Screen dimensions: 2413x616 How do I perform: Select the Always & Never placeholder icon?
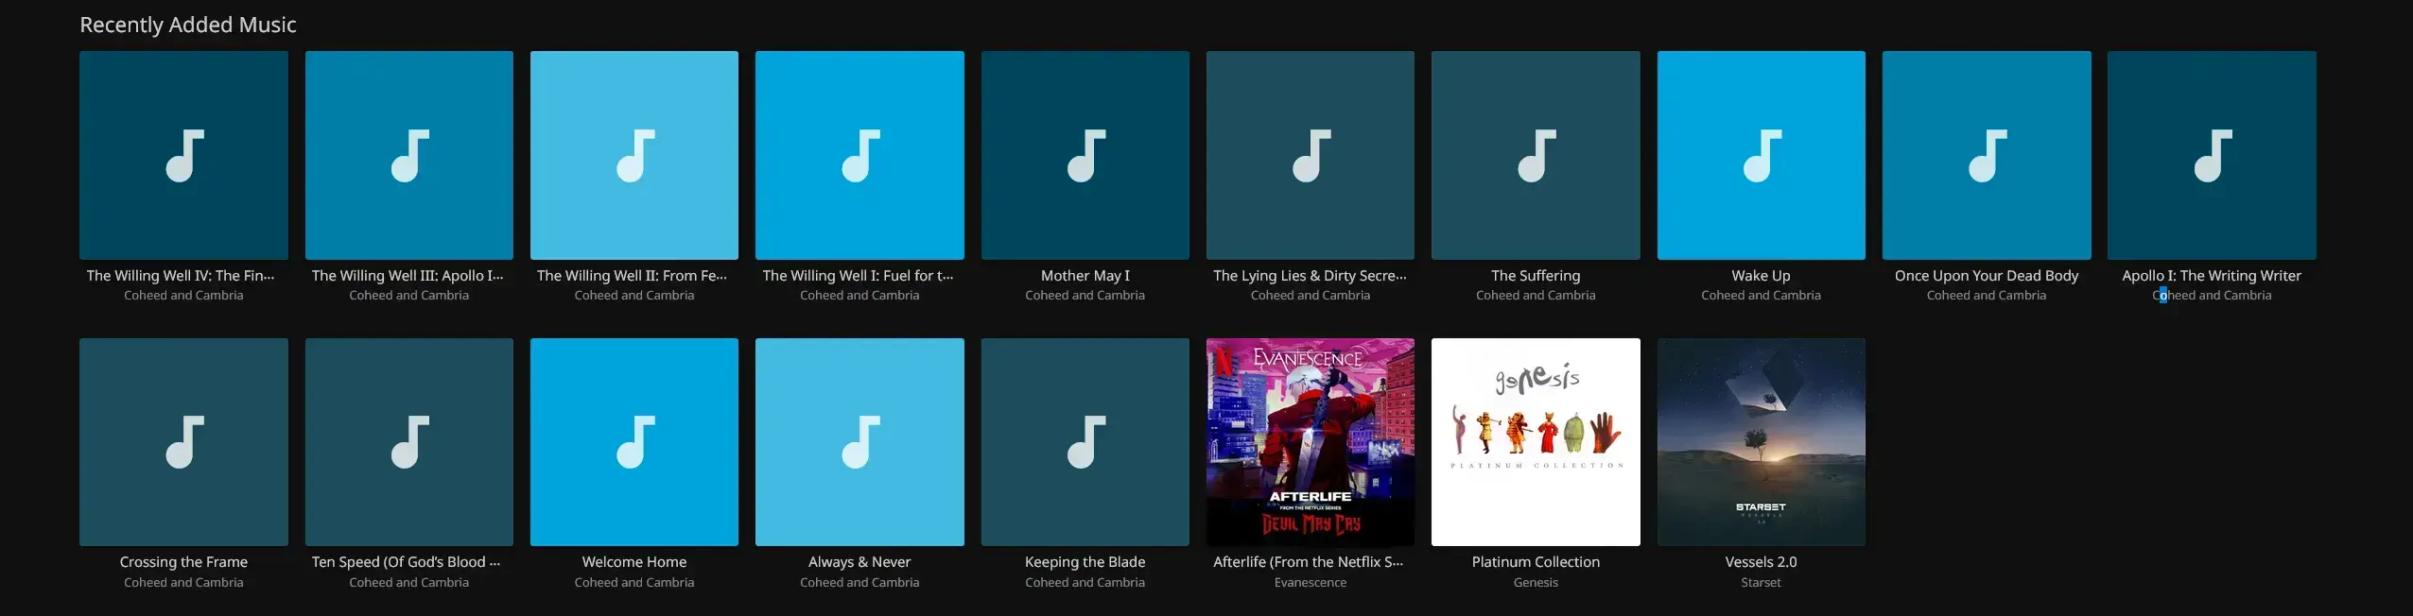point(859,441)
